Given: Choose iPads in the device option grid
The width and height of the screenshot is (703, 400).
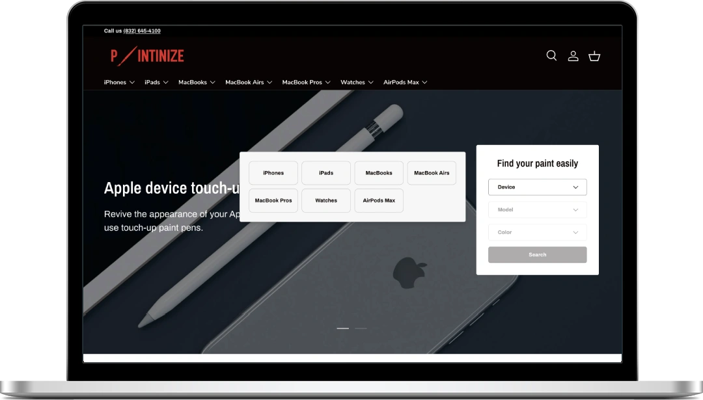Looking at the screenshot, I should [x=326, y=173].
